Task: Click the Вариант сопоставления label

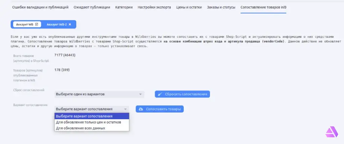Action: click(30, 105)
